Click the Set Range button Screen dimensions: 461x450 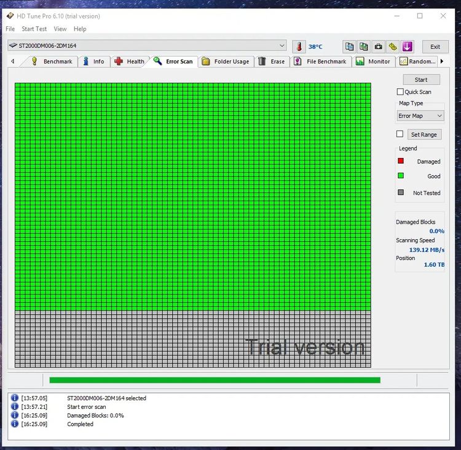(x=424, y=135)
